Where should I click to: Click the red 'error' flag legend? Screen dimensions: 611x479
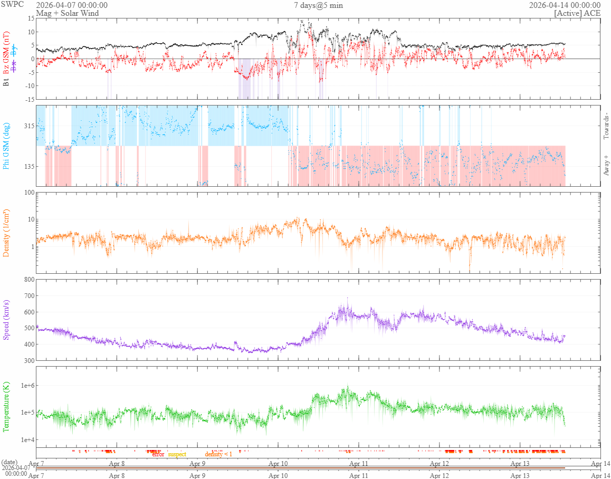tap(158, 454)
